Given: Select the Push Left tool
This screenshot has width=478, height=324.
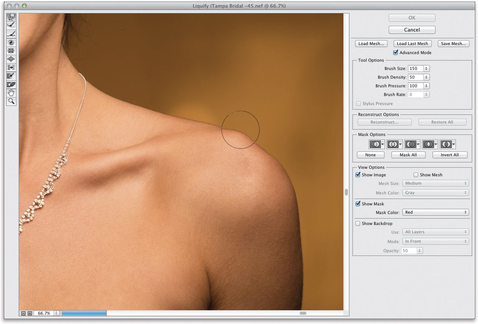Looking at the screenshot, I should pos(11,68).
